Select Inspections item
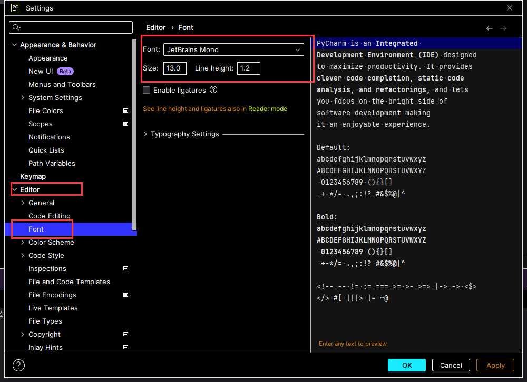The image size is (527, 382). click(x=47, y=268)
